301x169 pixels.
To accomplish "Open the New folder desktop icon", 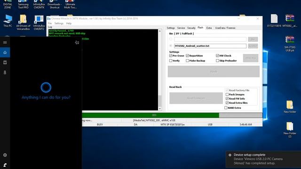I will point(290,107).
